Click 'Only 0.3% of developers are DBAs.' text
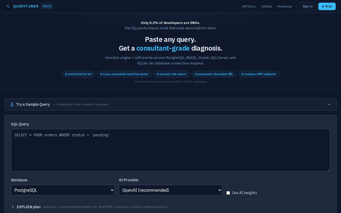 pos(170,23)
